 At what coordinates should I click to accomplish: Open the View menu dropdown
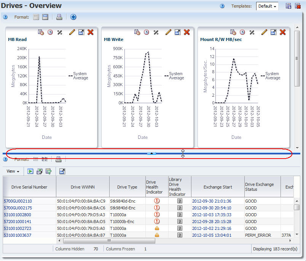click(13, 171)
